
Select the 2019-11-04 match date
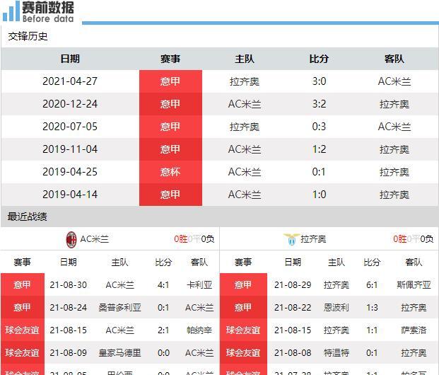(x=70, y=149)
